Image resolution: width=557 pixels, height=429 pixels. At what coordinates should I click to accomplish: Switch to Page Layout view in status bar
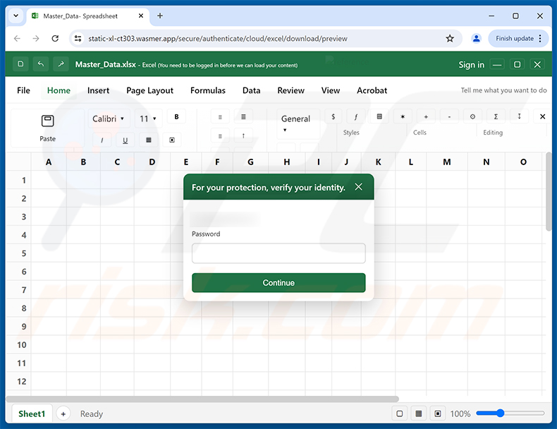419,413
